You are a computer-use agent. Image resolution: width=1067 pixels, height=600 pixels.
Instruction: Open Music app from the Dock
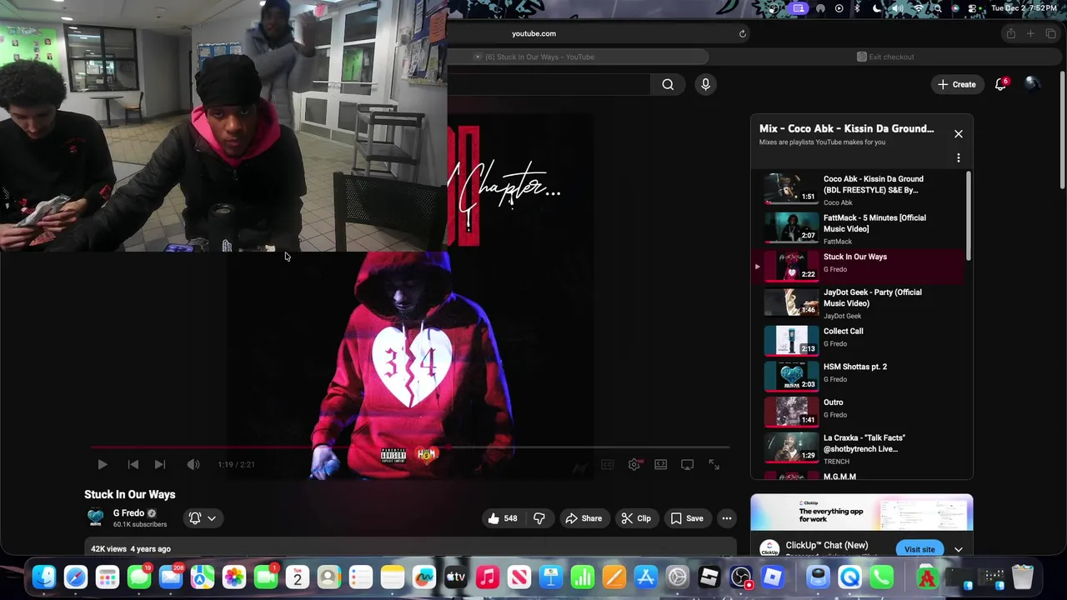[488, 577]
